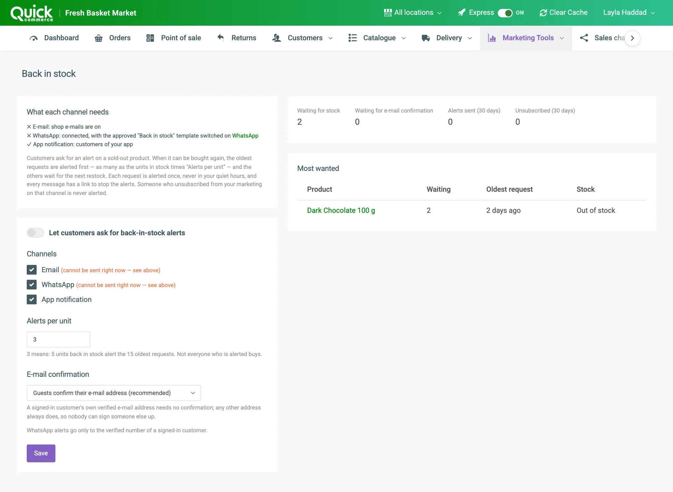
Task: Expand the Marketing Tools chevron
Action: pyautogui.click(x=562, y=38)
